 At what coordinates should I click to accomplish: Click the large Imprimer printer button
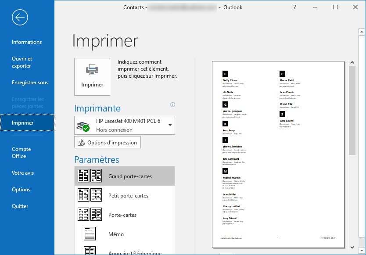92,76
